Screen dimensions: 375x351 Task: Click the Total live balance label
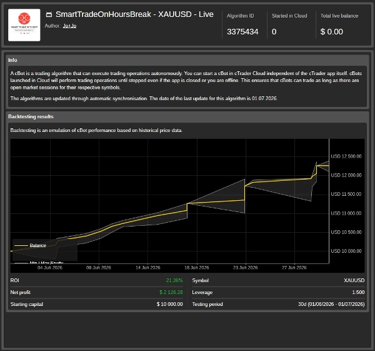point(339,16)
